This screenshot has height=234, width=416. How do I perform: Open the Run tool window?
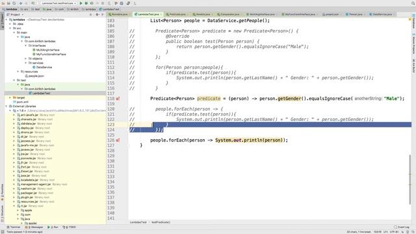[53, 227]
